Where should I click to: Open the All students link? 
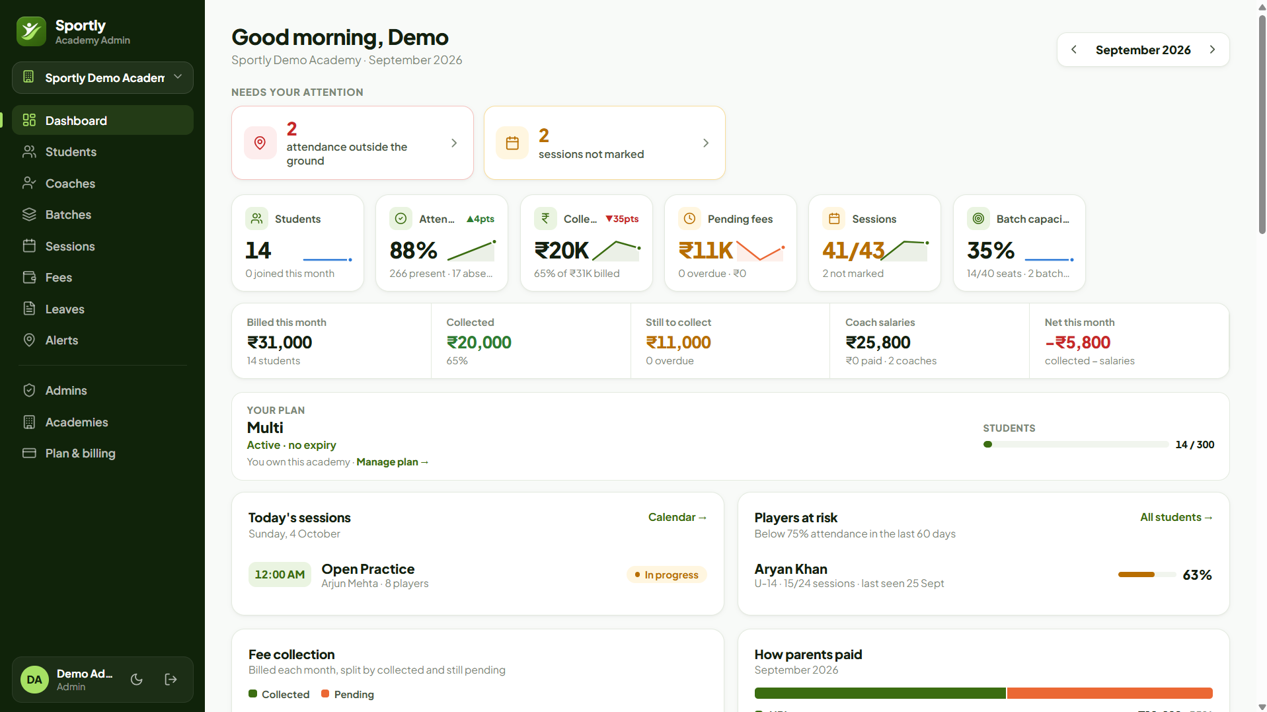(1176, 518)
